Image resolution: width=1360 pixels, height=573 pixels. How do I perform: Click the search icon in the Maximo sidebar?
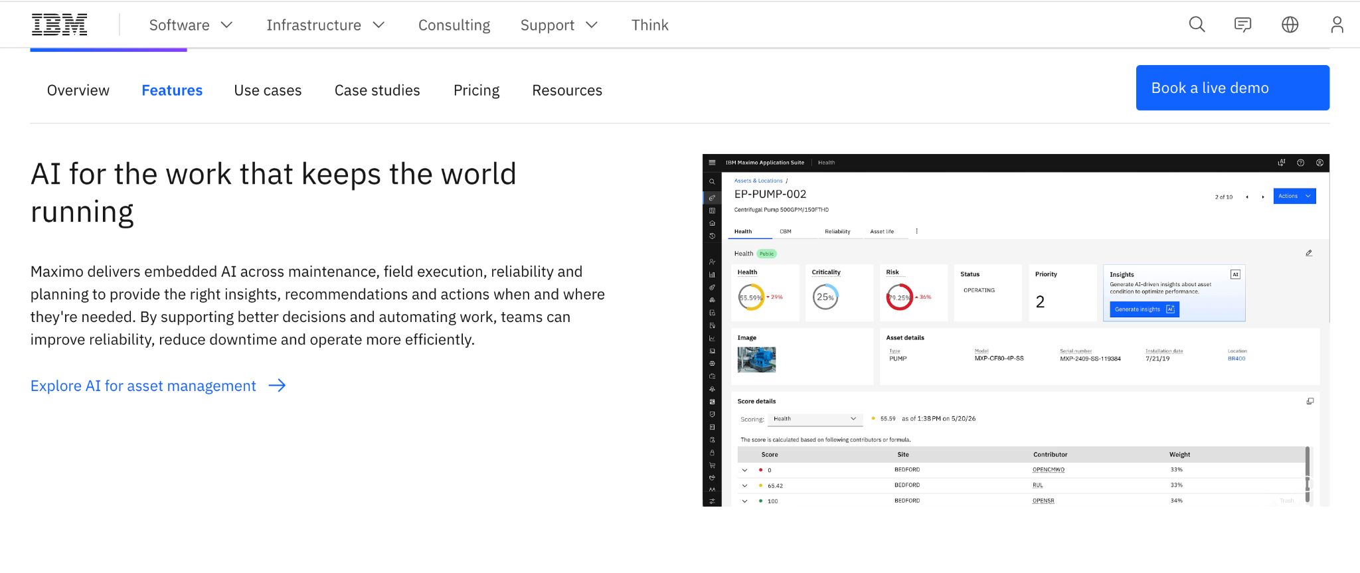point(712,182)
